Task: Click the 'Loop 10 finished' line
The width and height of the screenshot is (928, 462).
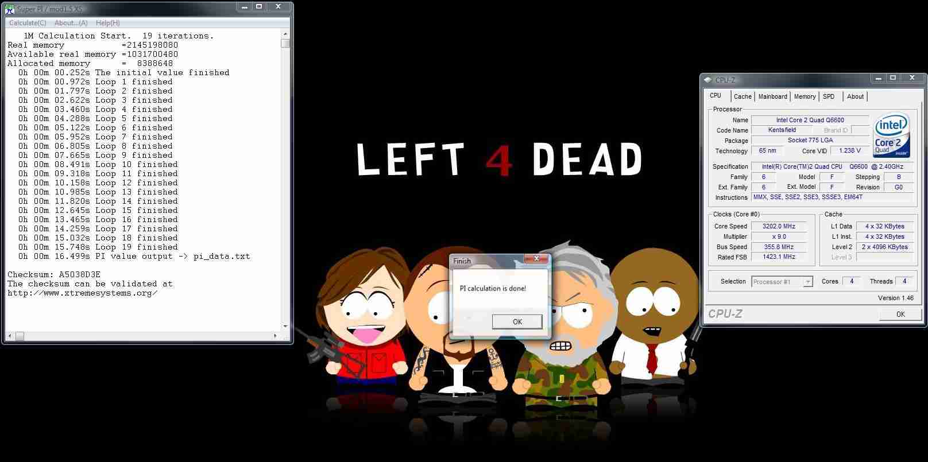Action: click(x=98, y=165)
